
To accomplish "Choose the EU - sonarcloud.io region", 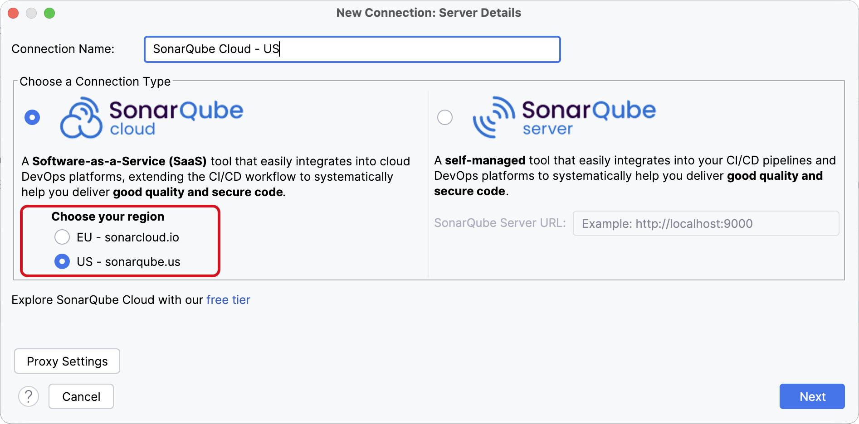I will pyautogui.click(x=62, y=237).
